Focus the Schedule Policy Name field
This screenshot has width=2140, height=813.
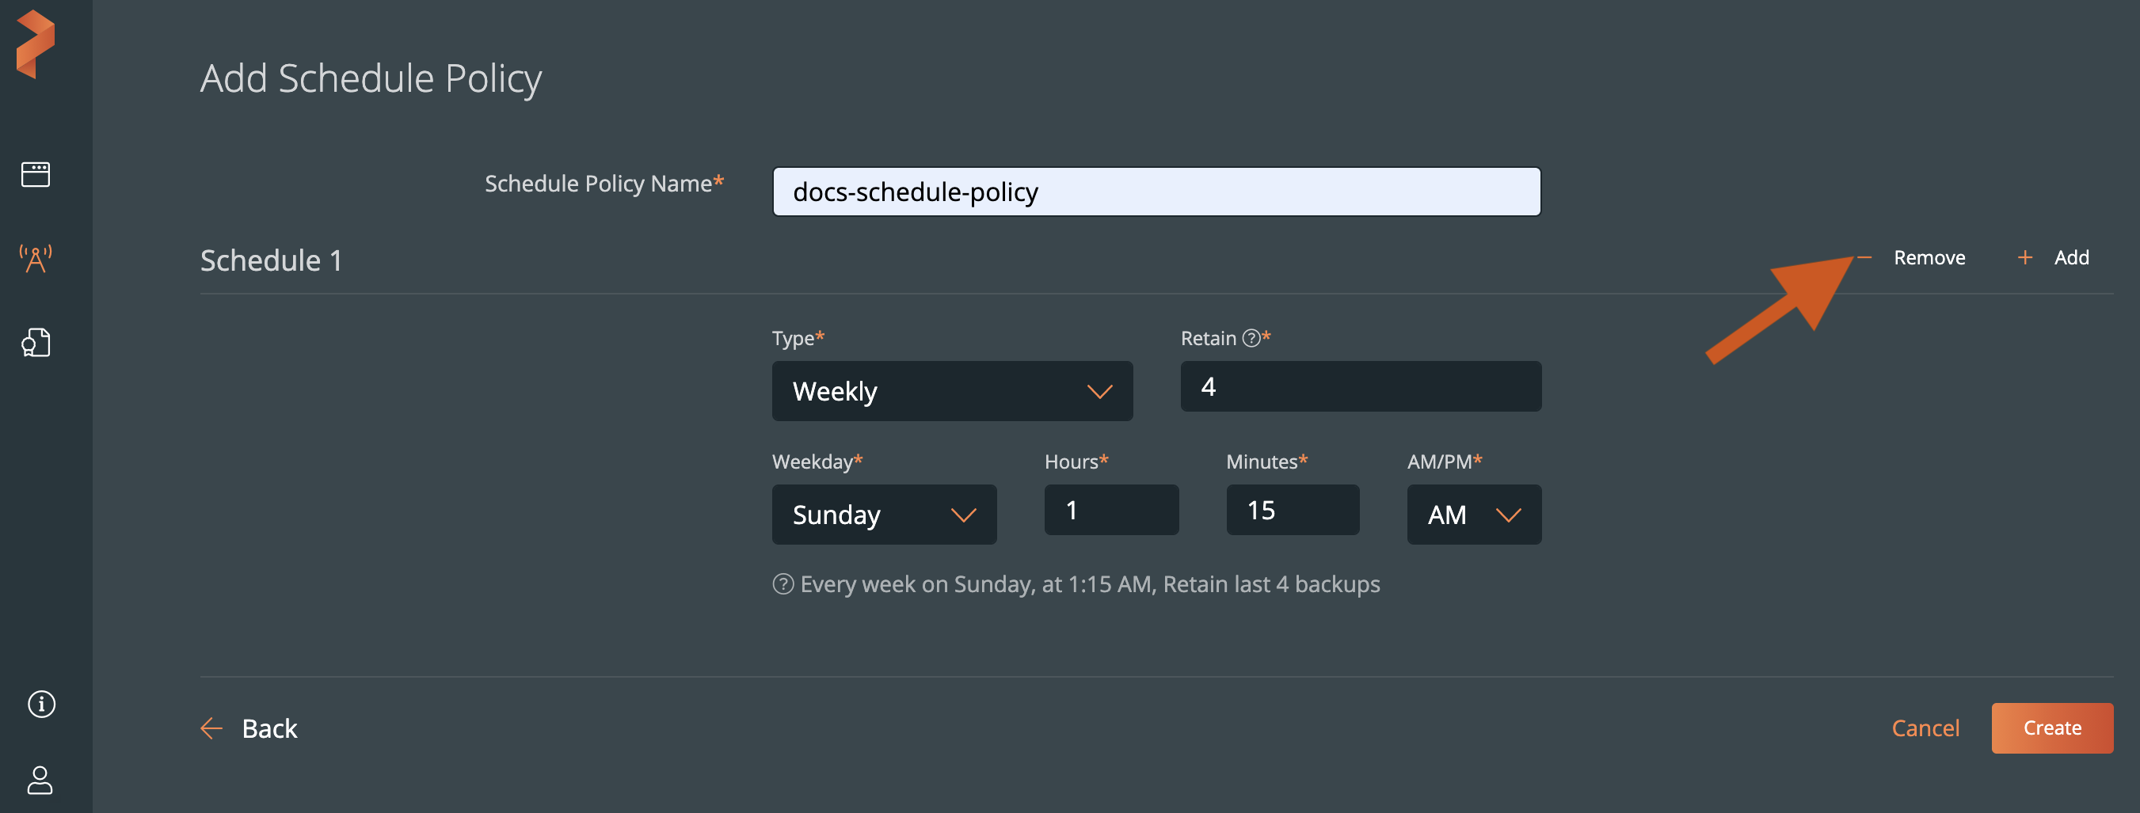pyautogui.click(x=1156, y=192)
